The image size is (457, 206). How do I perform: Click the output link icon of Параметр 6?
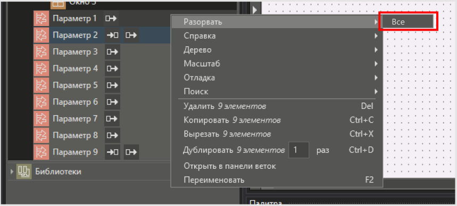pos(112,102)
